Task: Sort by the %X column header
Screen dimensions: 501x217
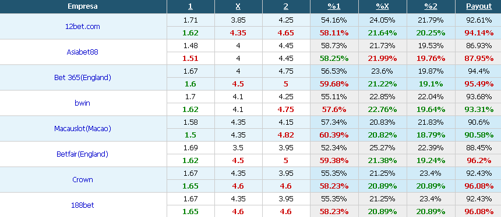Action: click(383, 6)
